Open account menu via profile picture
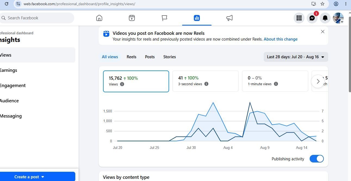351x181 pixels. tap(338, 18)
